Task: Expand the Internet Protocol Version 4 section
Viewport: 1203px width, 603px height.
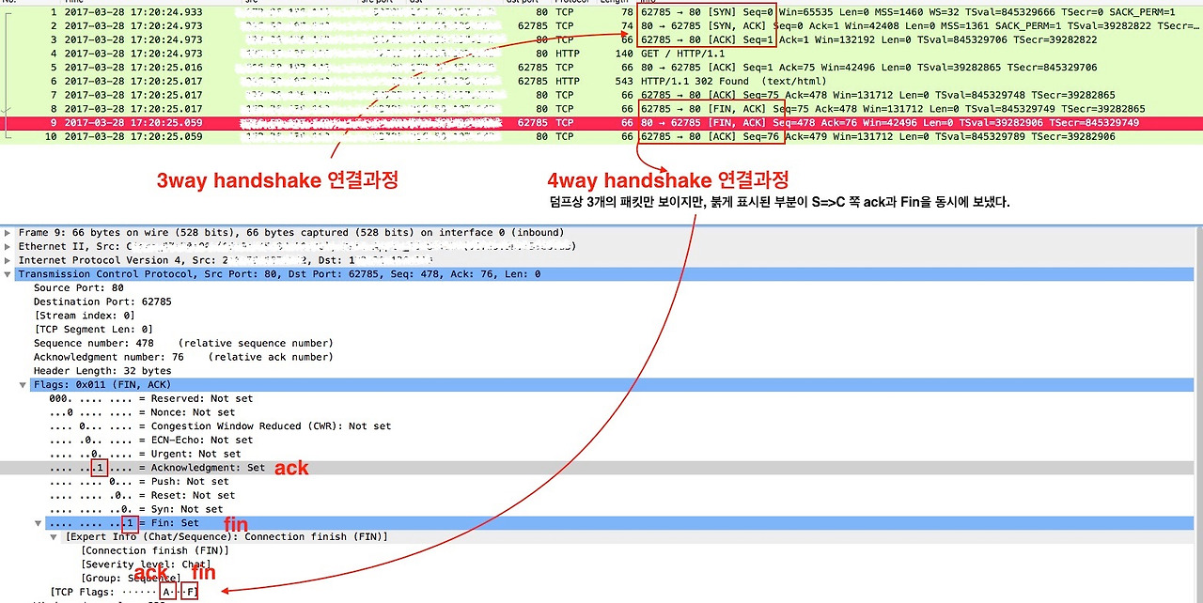Action: [x=8, y=260]
